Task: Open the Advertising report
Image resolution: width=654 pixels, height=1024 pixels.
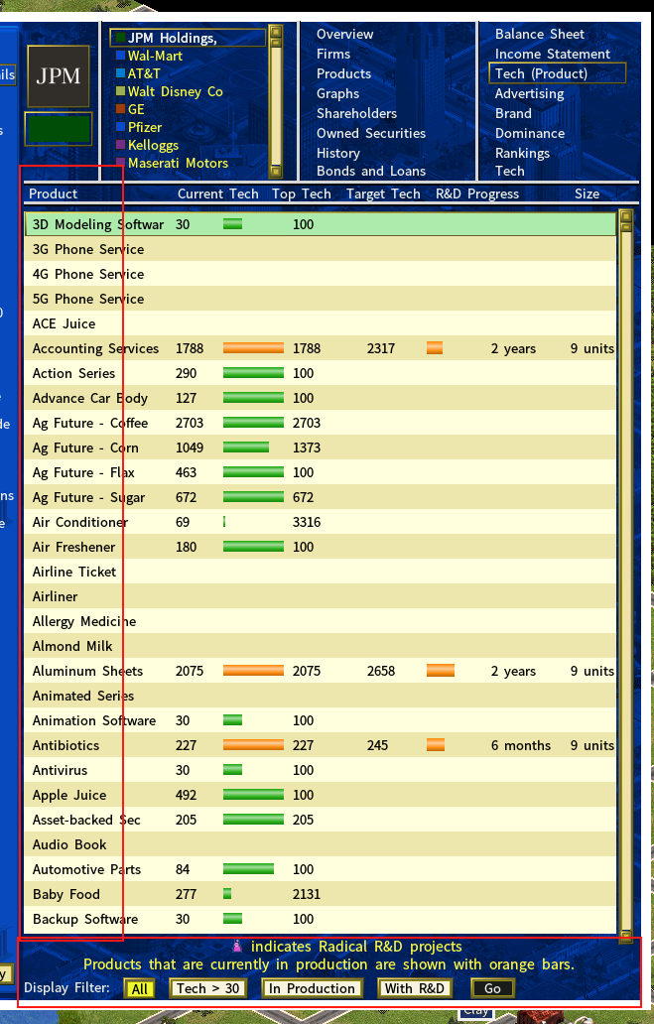Action: pyautogui.click(x=529, y=93)
